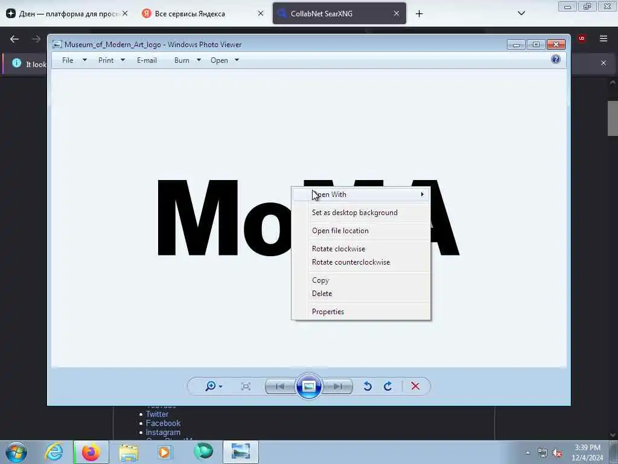Open Windows Media Player from the taskbar

[x=165, y=452]
